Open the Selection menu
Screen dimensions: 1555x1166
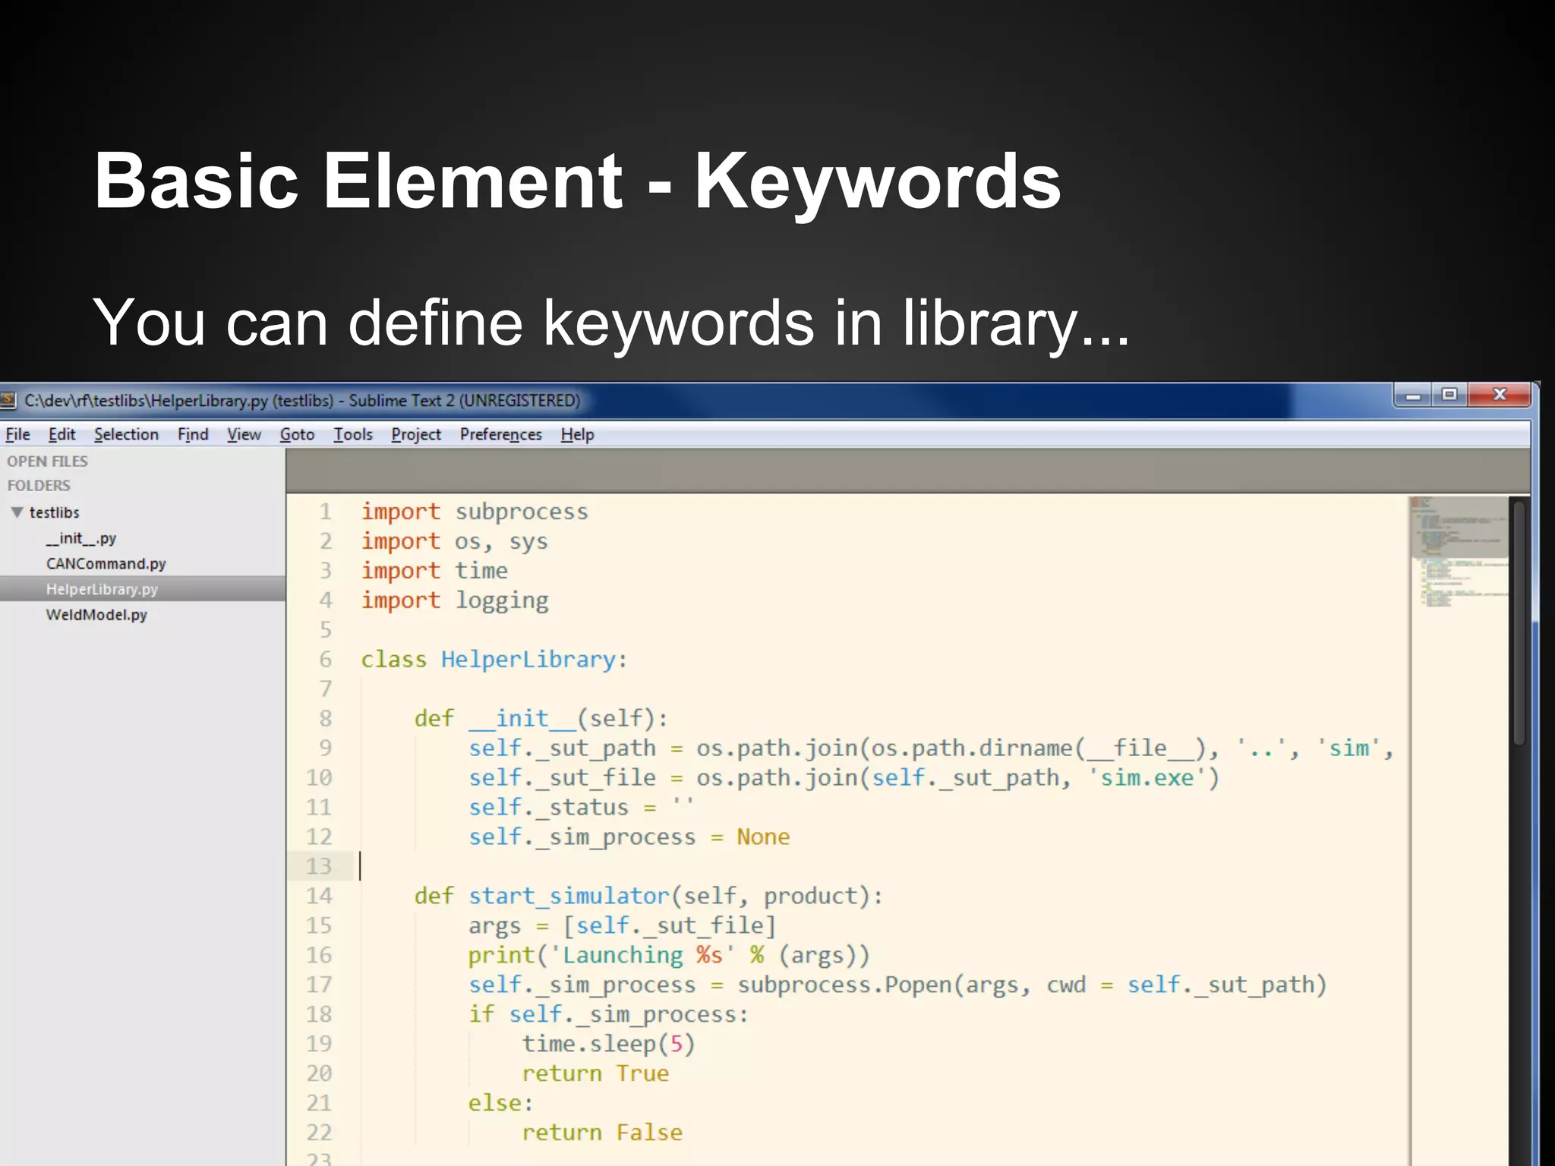point(126,434)
